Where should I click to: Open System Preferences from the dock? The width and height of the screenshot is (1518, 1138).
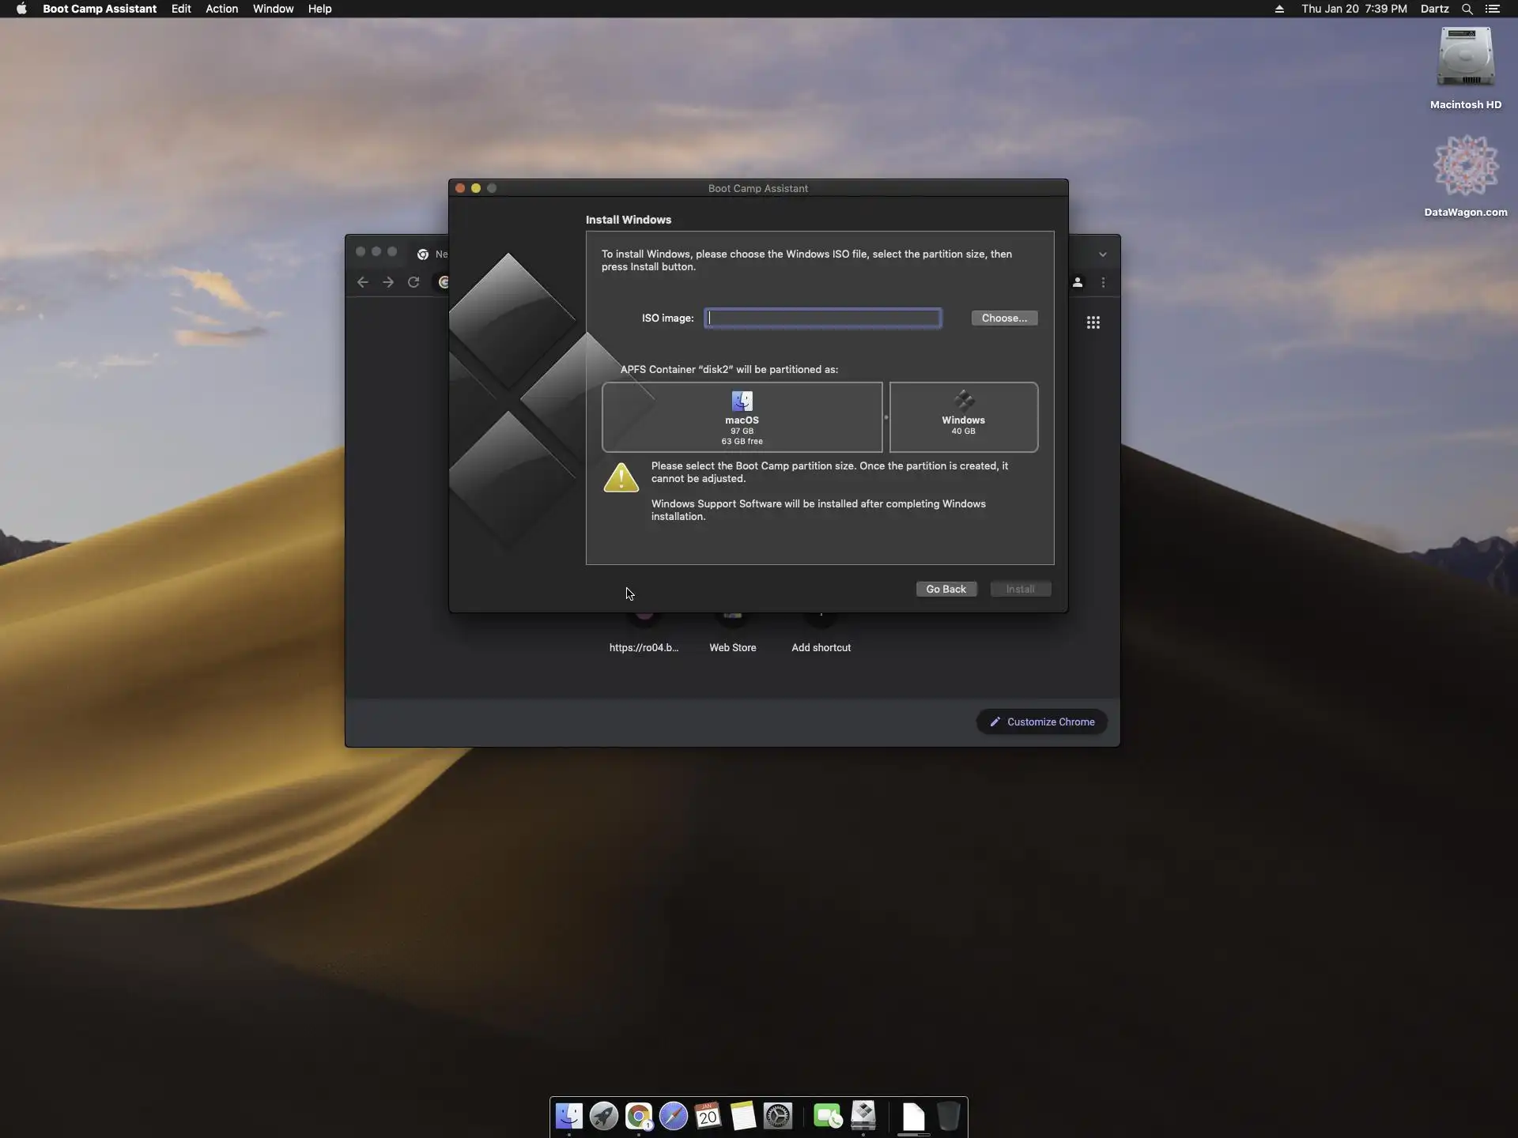coord(778,1116)
